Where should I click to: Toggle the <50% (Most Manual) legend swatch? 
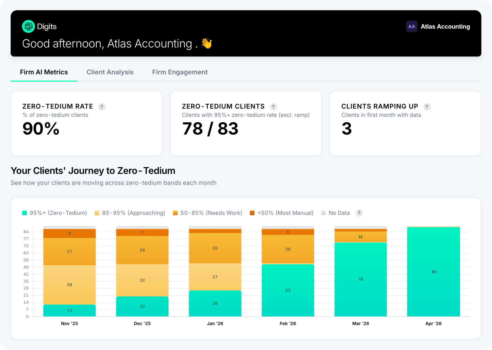252,213
